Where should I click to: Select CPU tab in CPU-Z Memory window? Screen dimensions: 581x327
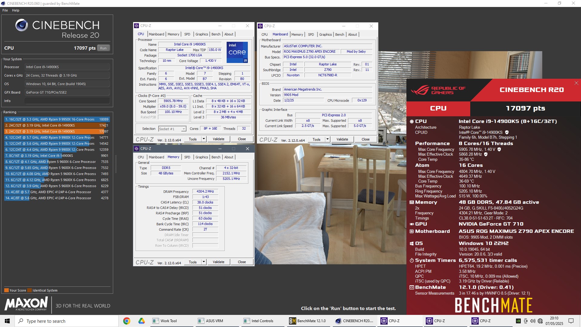tap(141, 157)
